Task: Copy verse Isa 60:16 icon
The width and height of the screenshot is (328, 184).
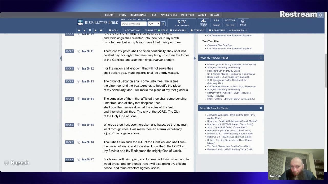Action: tap(79, 142)
